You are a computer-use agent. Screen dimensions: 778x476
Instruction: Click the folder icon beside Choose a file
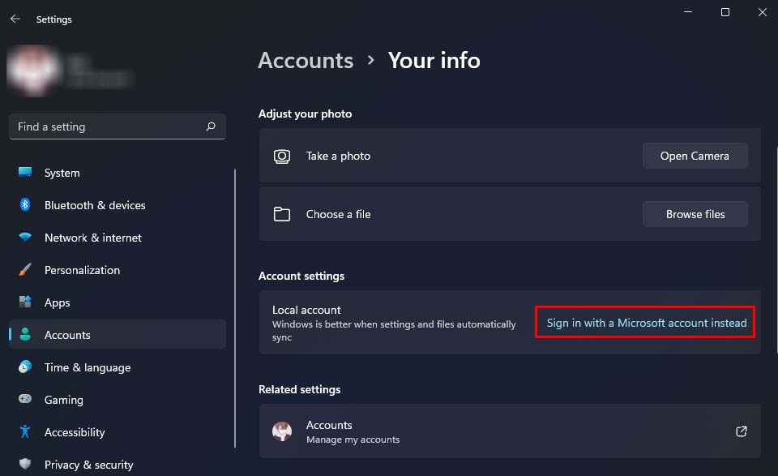[282, 214]
